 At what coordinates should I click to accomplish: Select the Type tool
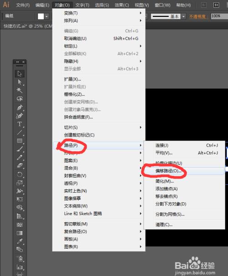pos(20,124)
